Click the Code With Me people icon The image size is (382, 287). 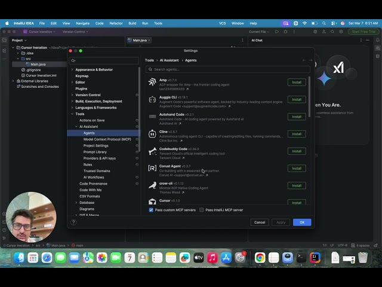coord(324,32)
